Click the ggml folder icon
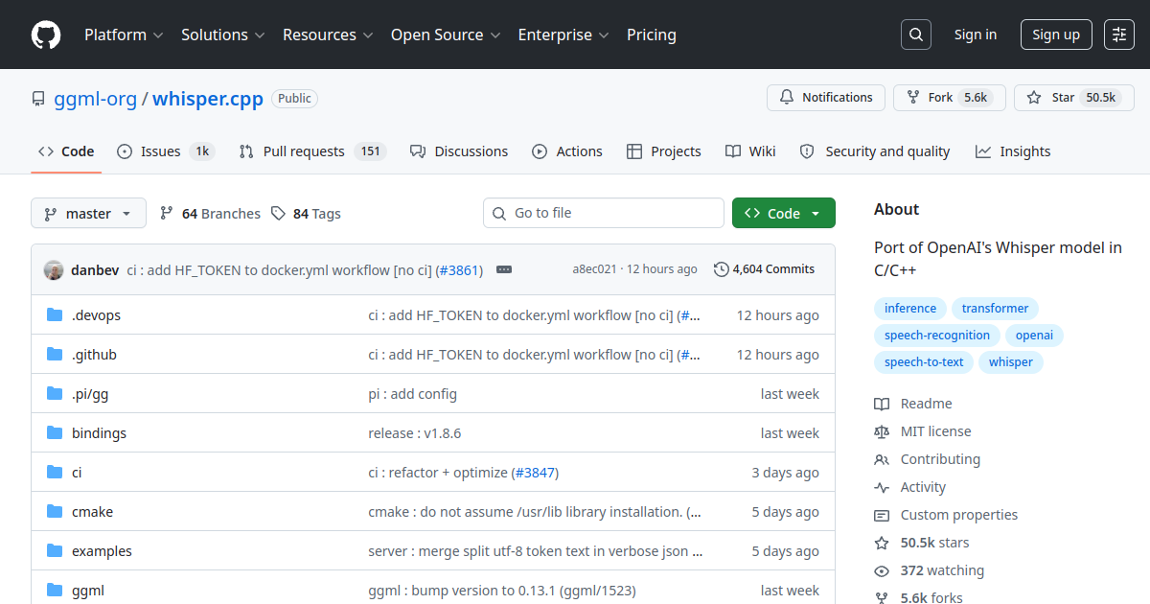1150x604 pixels. tap(55, 591)
